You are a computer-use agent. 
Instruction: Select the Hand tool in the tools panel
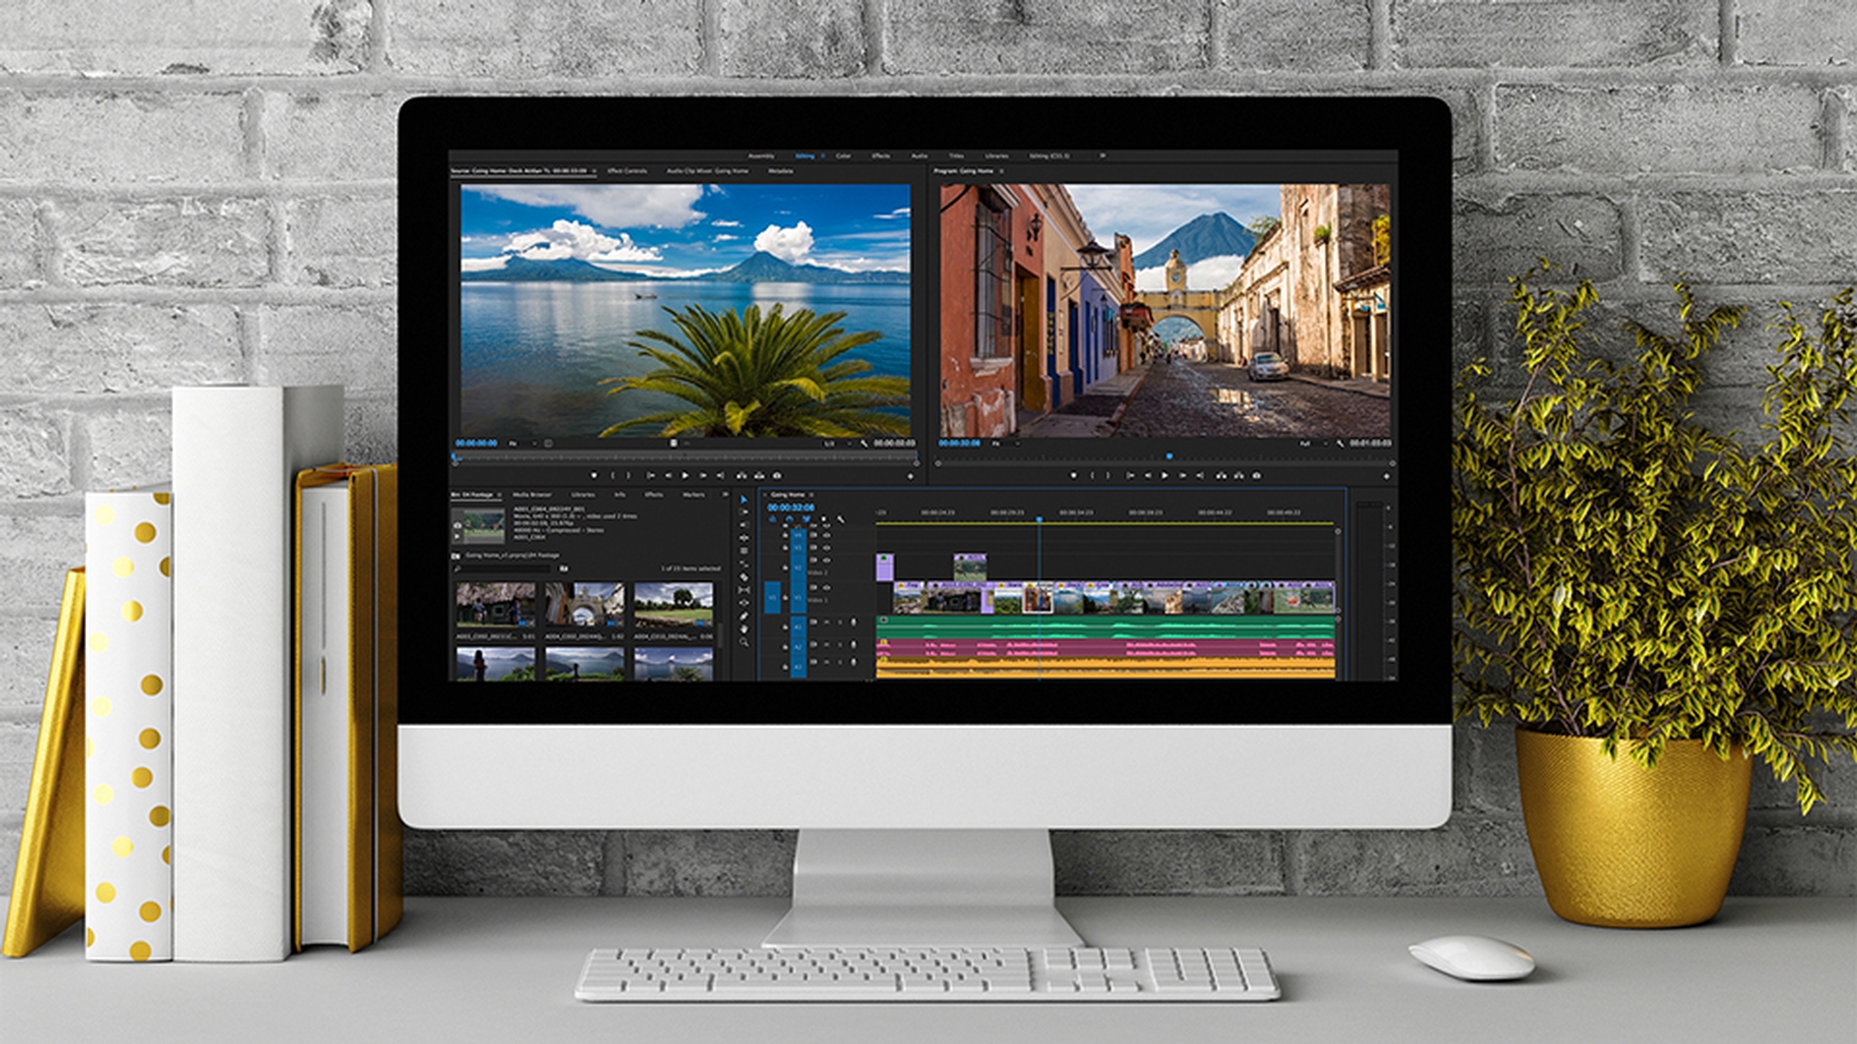743,628
